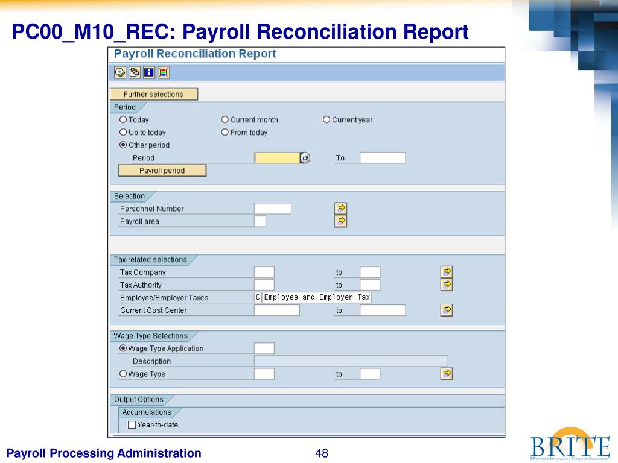618x463 pixels.
Task: Open multiple selection for Tax Company
Action: point(447,272)
